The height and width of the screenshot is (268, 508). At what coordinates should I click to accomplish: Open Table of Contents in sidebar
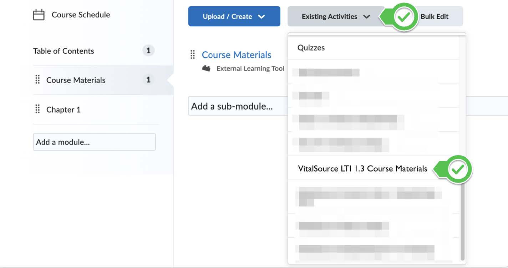point(63,51)
